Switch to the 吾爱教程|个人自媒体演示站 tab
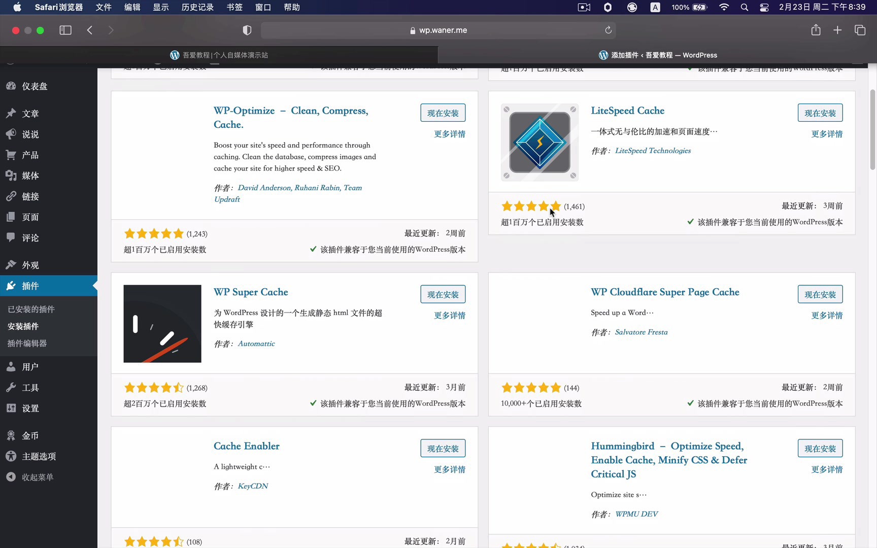 click(219, 55)
